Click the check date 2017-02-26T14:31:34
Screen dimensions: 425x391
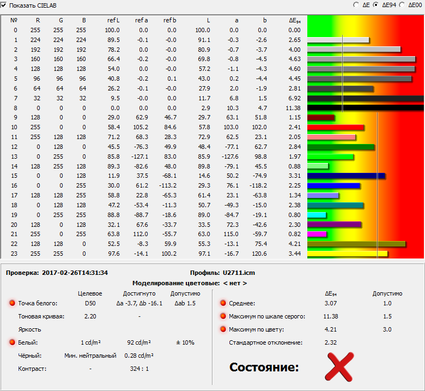pos(75,273)
